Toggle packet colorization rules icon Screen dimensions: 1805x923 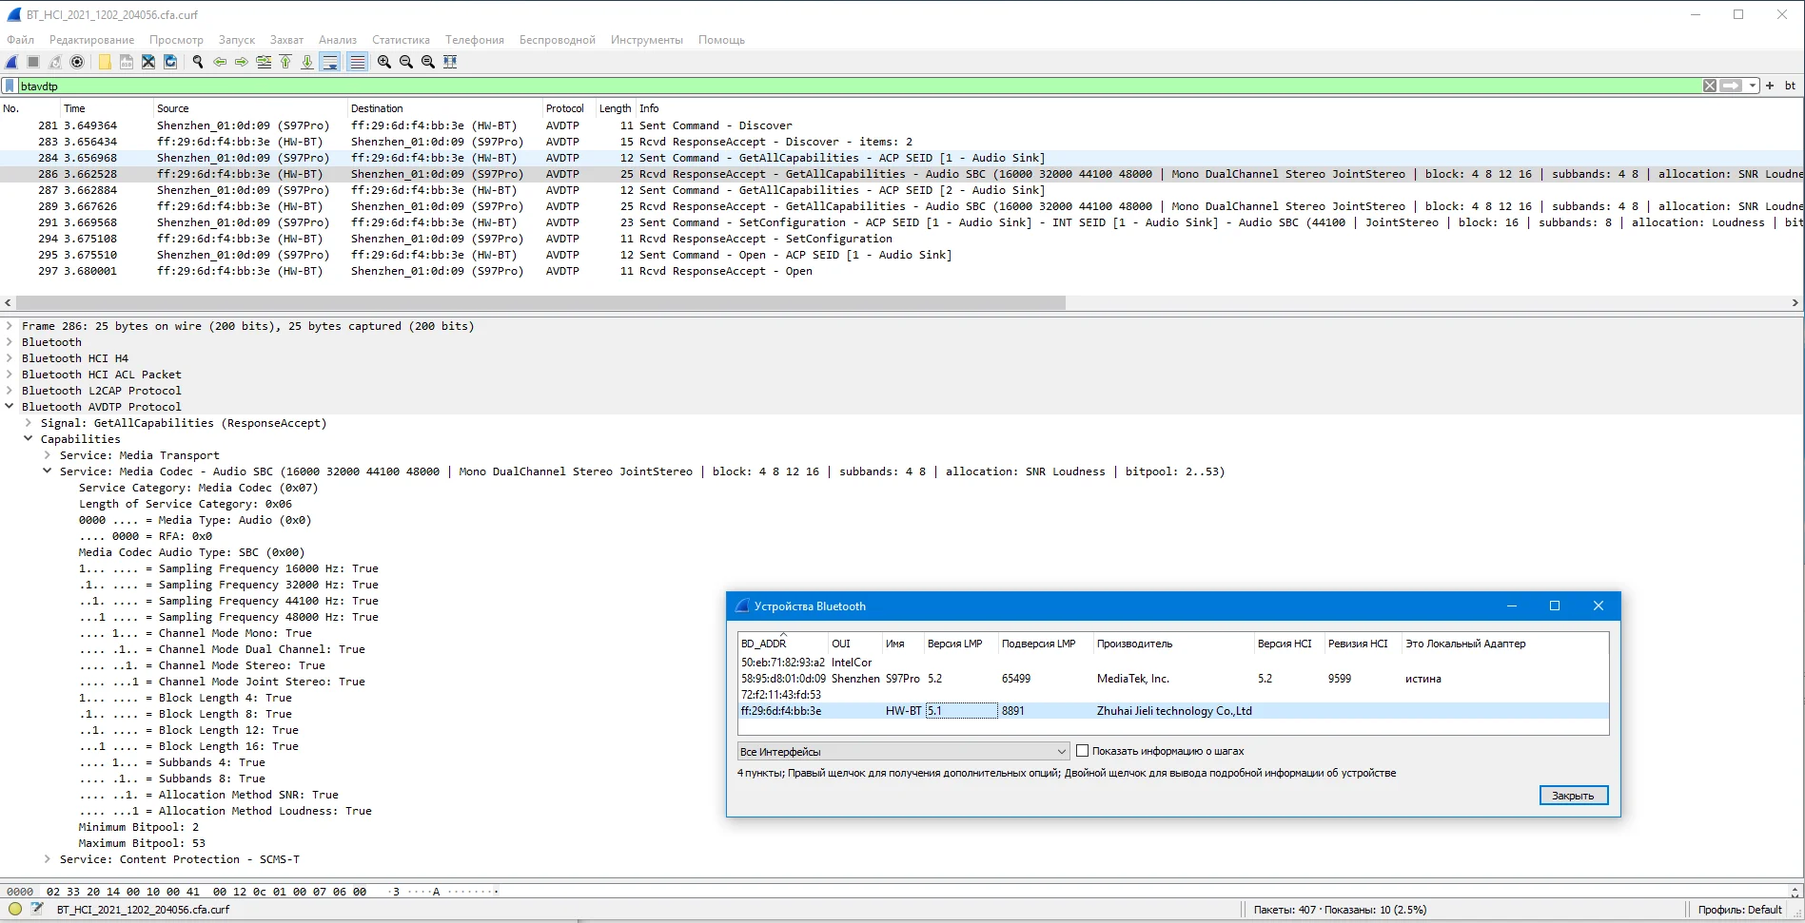tap(358, 62)
